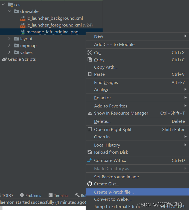The width and height of the screenshot is (189, 210).
Task: Expand the values folder node
Action: pyautogui.click(x=9, y=52)
